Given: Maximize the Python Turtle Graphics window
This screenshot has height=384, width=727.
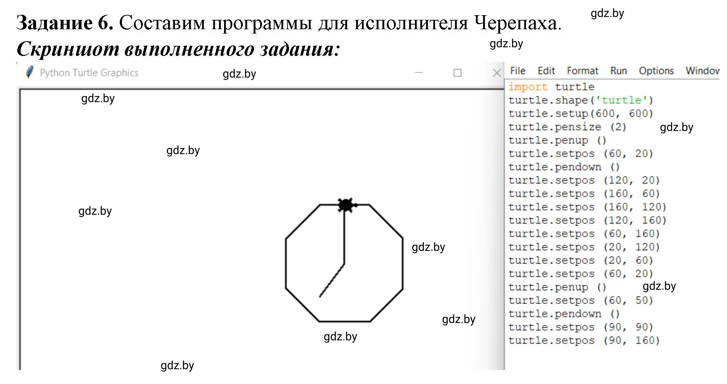Looking at the screenshot, I should 457,73.
